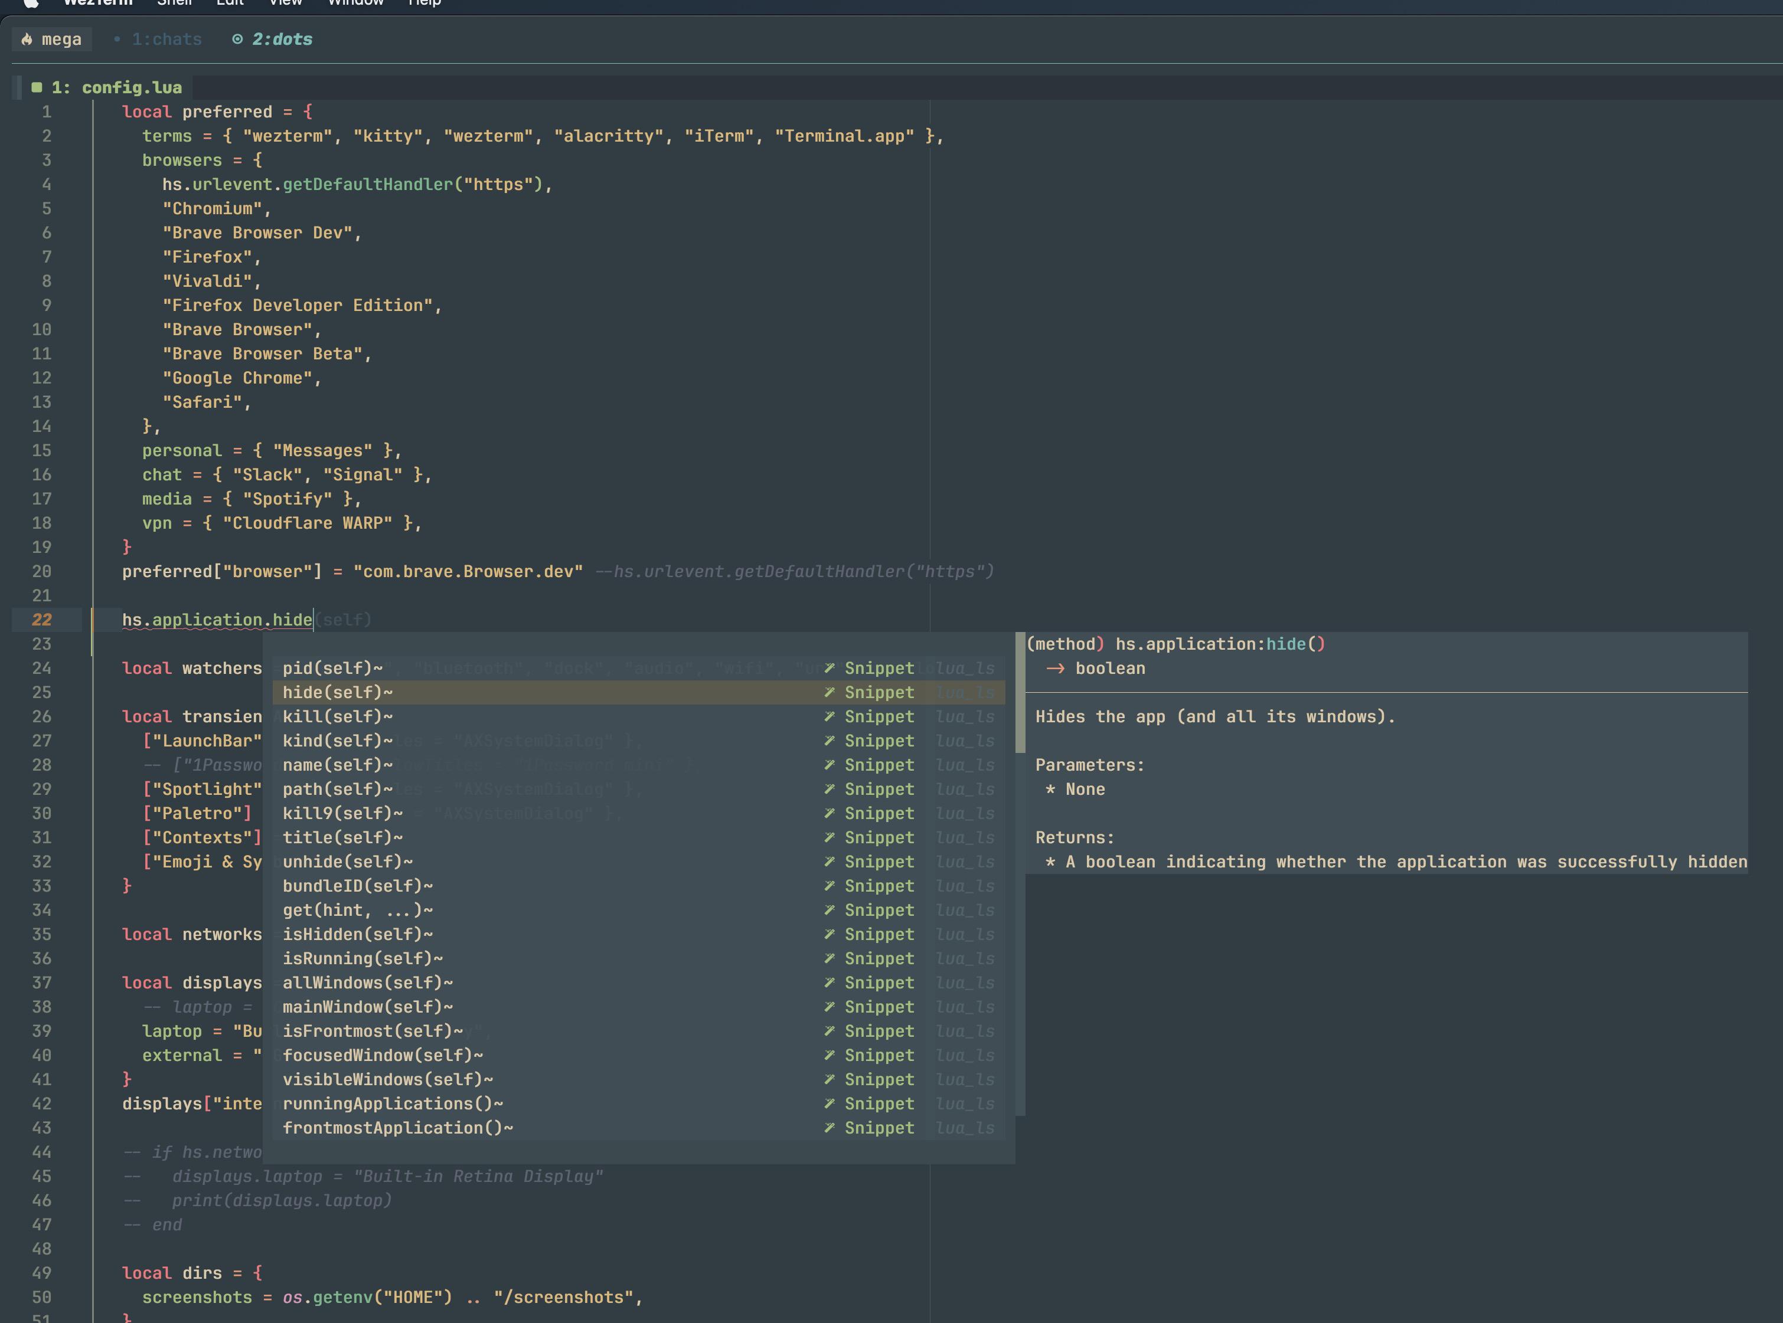Click the snippet icon on the kill(self) row
Image resolution: width=1783 pixels, height=1323 pixels.
tap(830, 717)
